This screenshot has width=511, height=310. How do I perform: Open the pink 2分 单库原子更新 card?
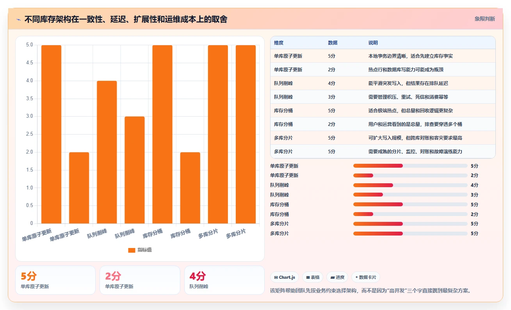[140, 280]
